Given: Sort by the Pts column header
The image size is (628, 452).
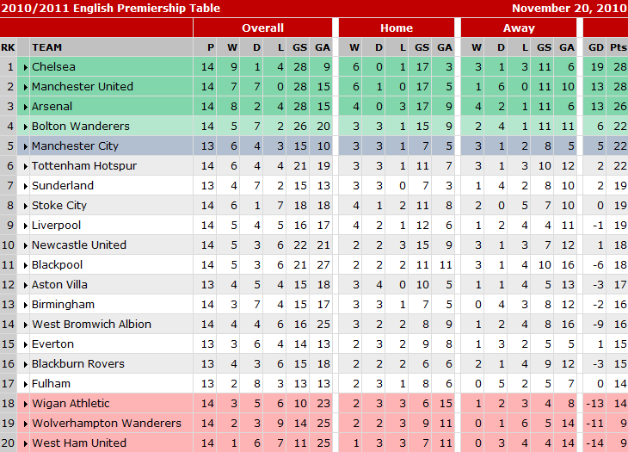Looking at the screenshot, I should [x=618, y=47].
